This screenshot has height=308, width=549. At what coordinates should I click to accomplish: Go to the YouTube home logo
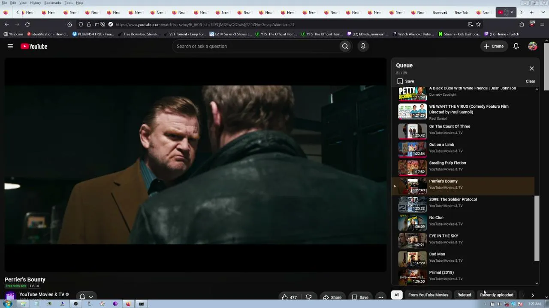pos(34,46)
